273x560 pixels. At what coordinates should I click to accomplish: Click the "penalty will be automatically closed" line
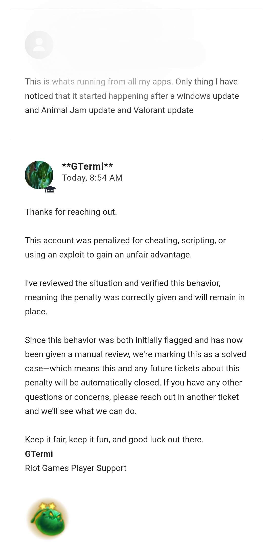133,383
